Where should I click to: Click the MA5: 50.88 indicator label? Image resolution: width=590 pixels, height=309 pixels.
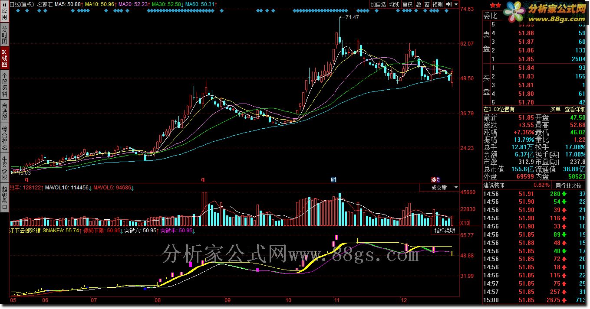(x=67, y=4)
